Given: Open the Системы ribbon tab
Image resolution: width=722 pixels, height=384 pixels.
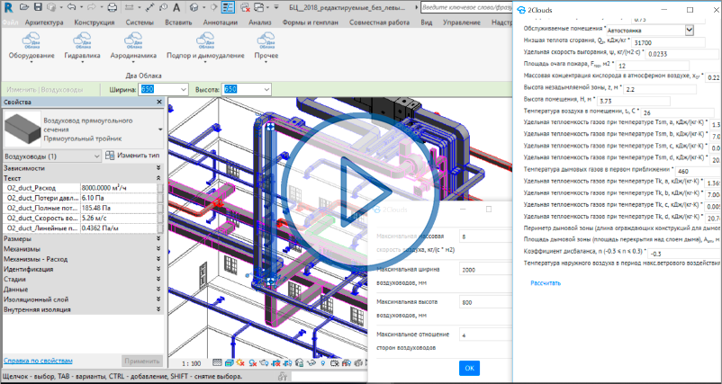Looking at the screenshot, I should [139, 22].
